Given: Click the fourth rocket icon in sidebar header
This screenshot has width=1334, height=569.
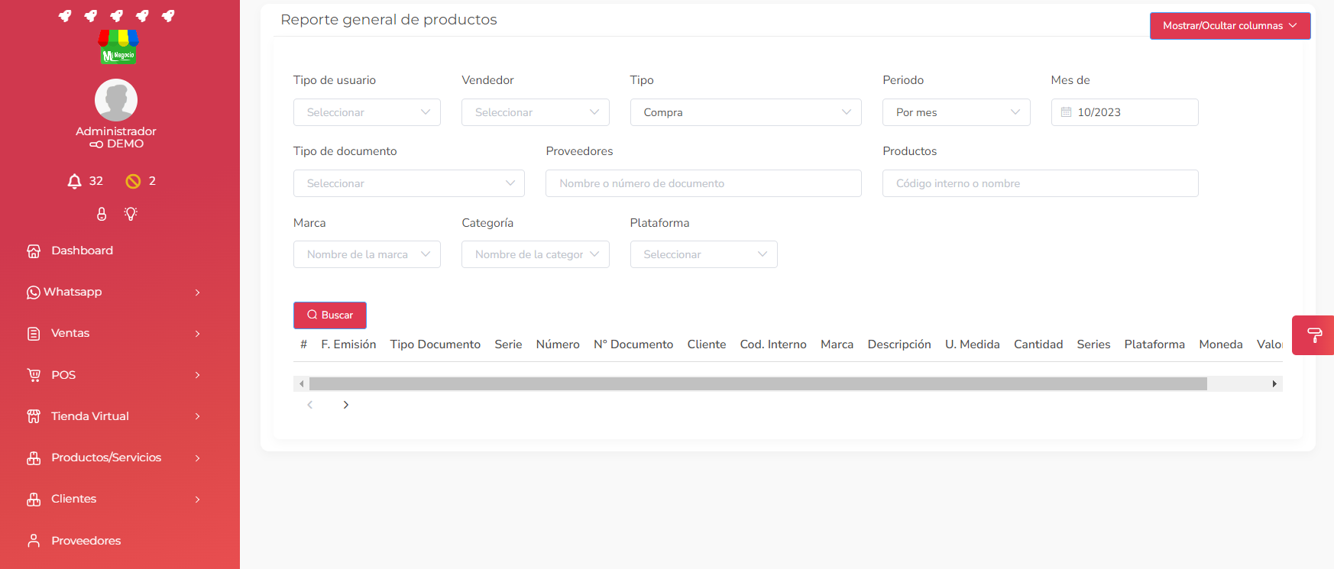Looking at the screenshot, I should point(142,15).
